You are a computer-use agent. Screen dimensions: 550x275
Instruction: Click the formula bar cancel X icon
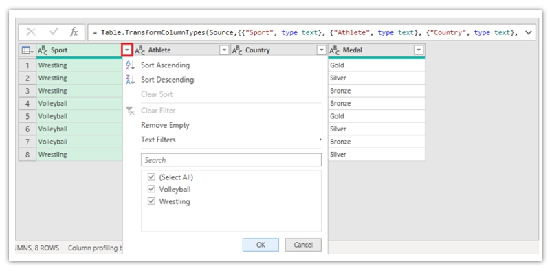(31, 32)
